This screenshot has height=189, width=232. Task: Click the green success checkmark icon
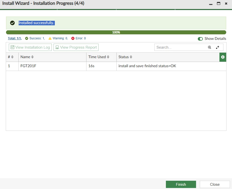pos(27,38)
